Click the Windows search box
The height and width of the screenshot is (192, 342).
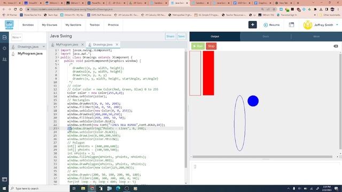click(39, 188)
